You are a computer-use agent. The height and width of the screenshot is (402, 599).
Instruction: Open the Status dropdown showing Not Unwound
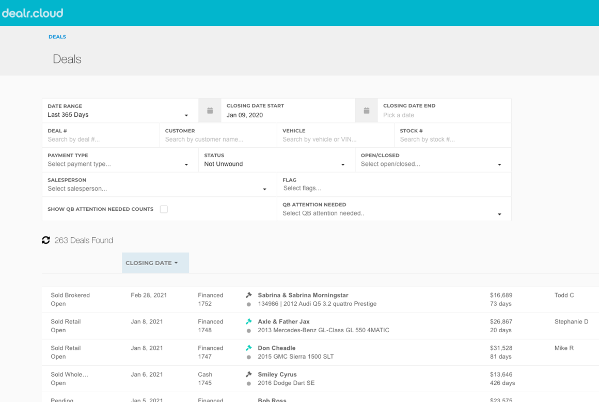(x=277, y=160)
